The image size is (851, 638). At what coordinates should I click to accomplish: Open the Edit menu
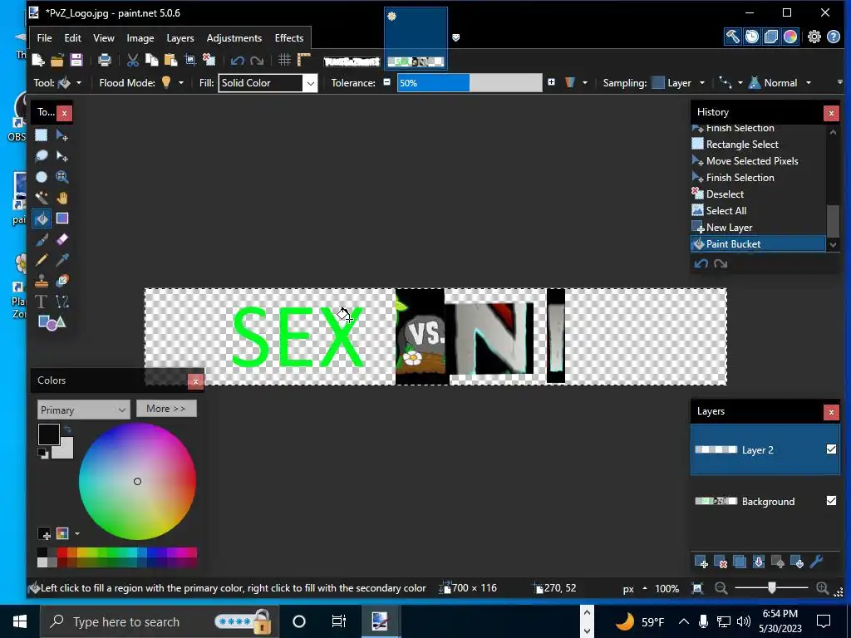pyautogui.click(x=73, y=38)
